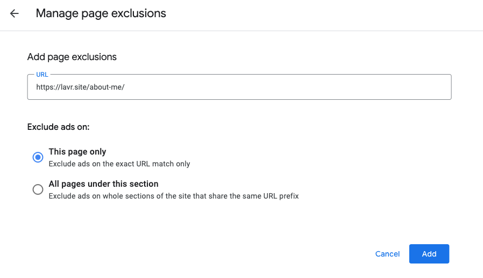Click the "All pages under this section" label text

pyautogui.click(x=103, y=184)
